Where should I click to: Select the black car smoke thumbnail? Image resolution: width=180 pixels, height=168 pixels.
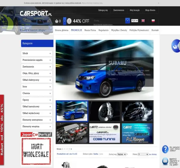click(x=137, y=111)
